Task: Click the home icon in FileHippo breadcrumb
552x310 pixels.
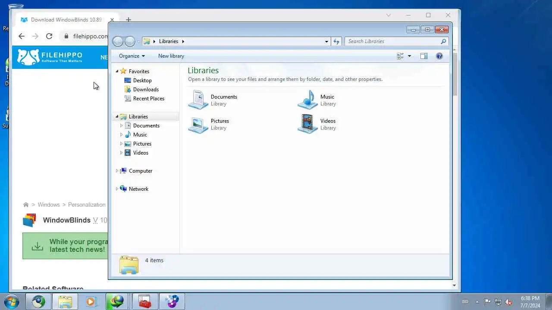Action: click(x=26, y=205)
